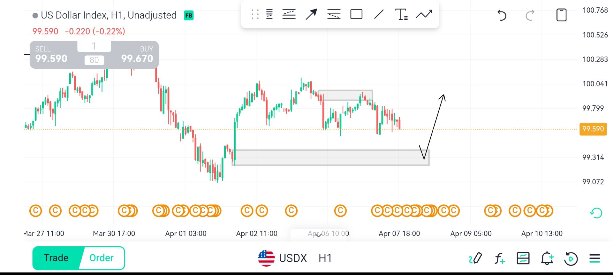
Task: Switch to the Order tab
Action: [102, 258]
